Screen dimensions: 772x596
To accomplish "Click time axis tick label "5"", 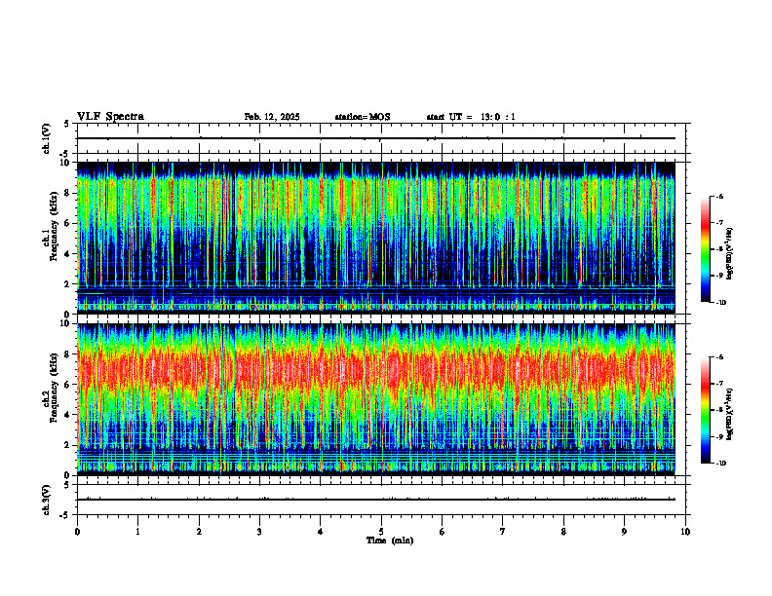I will (x=381, y=532).
